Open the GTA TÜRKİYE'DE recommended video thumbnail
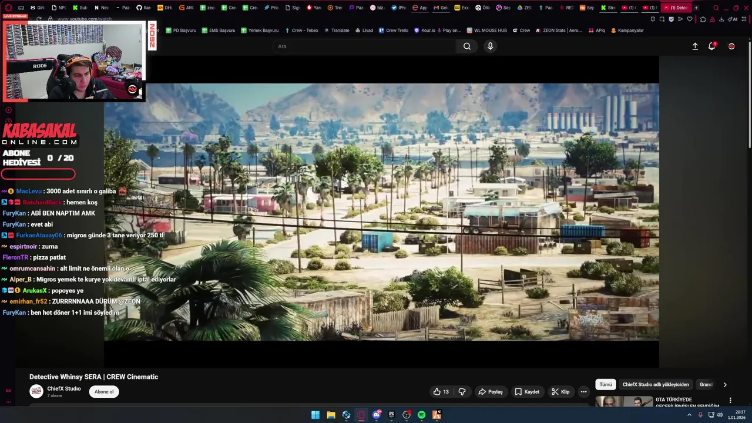 coord(624,402)
